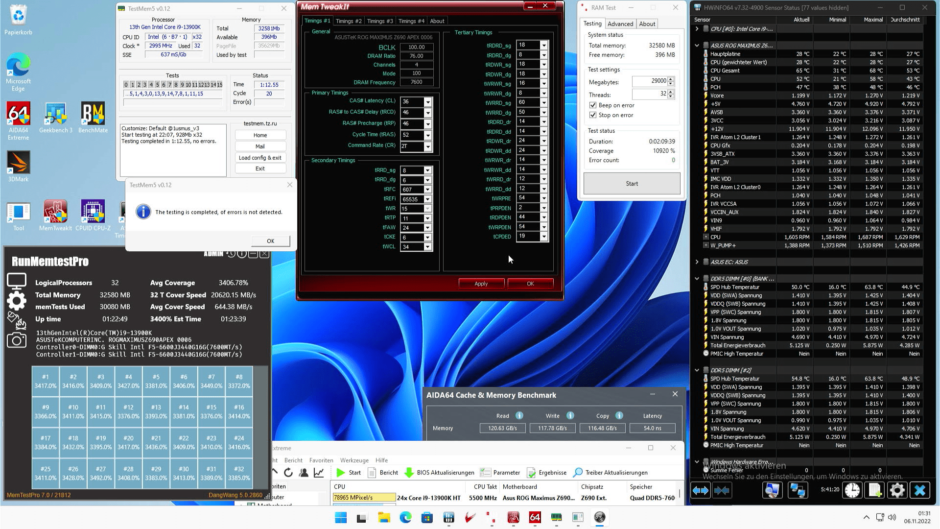Decrease Threads value with stepper down arrow

pos(671,96)
